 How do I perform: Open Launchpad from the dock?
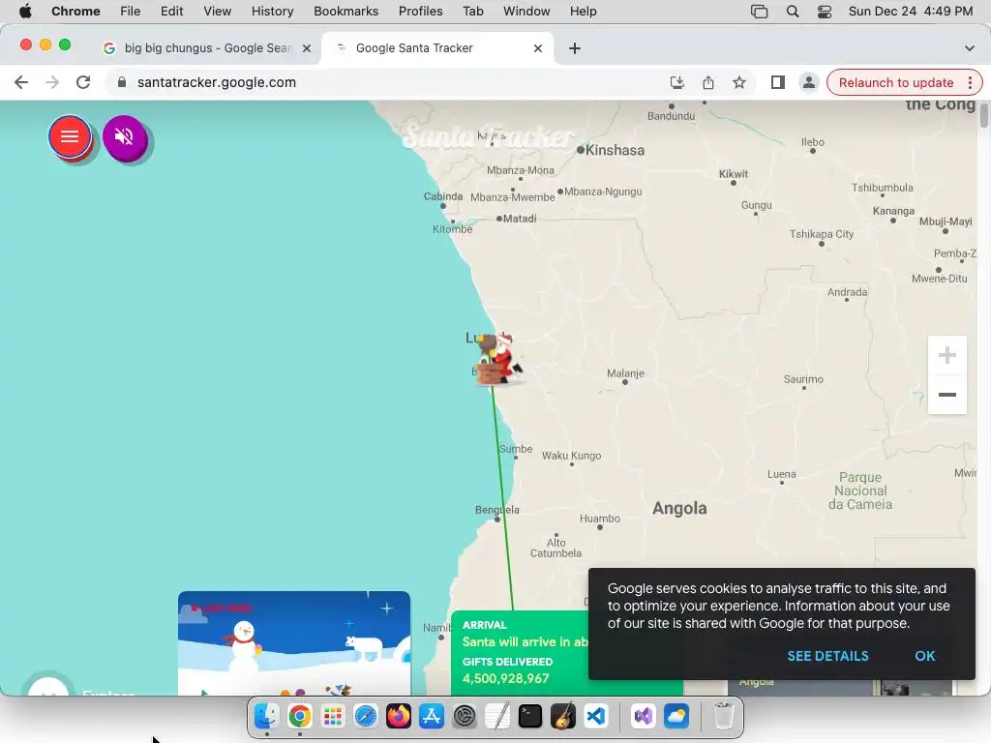[333, 717]
